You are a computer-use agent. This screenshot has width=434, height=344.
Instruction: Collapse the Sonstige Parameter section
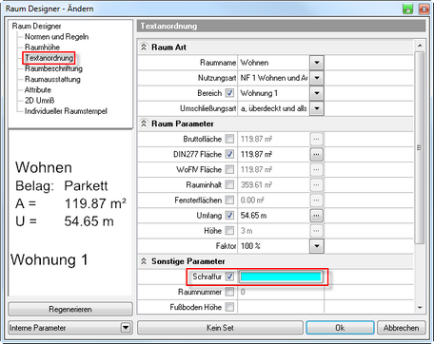tap(144, 261)
